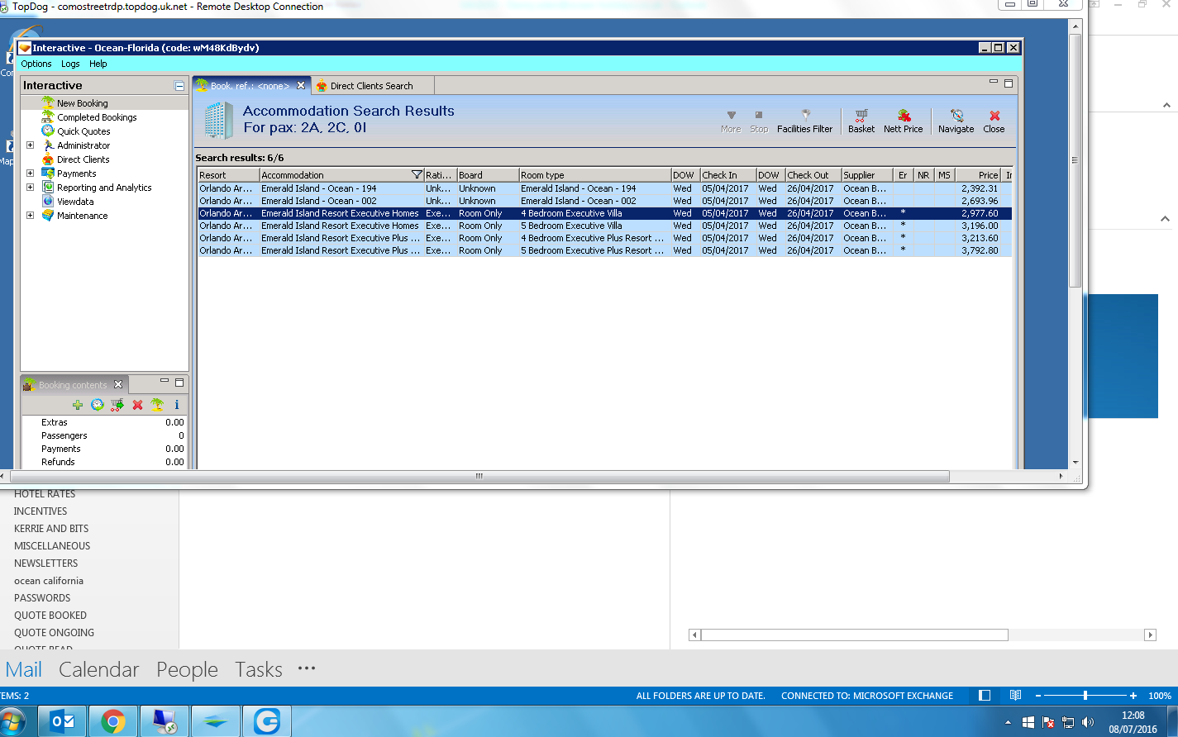Select the row priced 3,213.60
The height and width of the screenshot is (737, 1178).
(604, 238)
